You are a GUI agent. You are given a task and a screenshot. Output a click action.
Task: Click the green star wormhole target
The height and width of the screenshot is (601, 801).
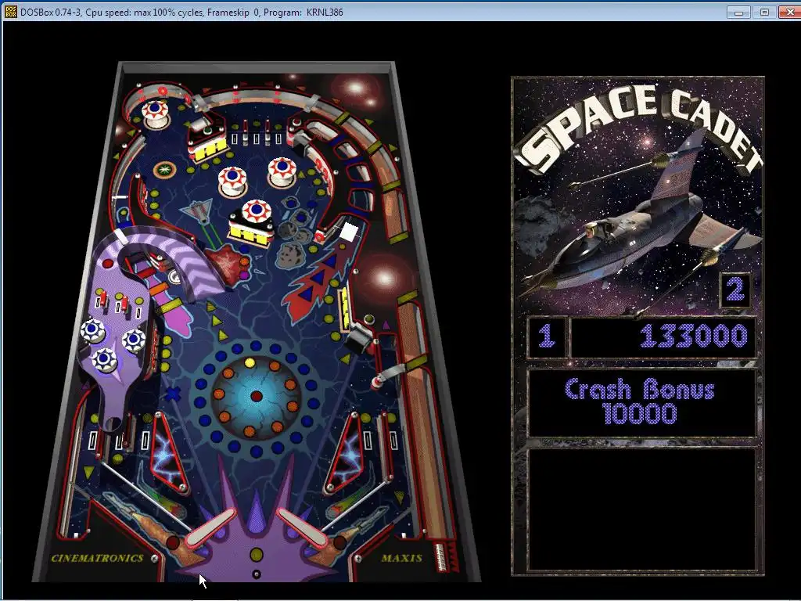tap(164, 169)
